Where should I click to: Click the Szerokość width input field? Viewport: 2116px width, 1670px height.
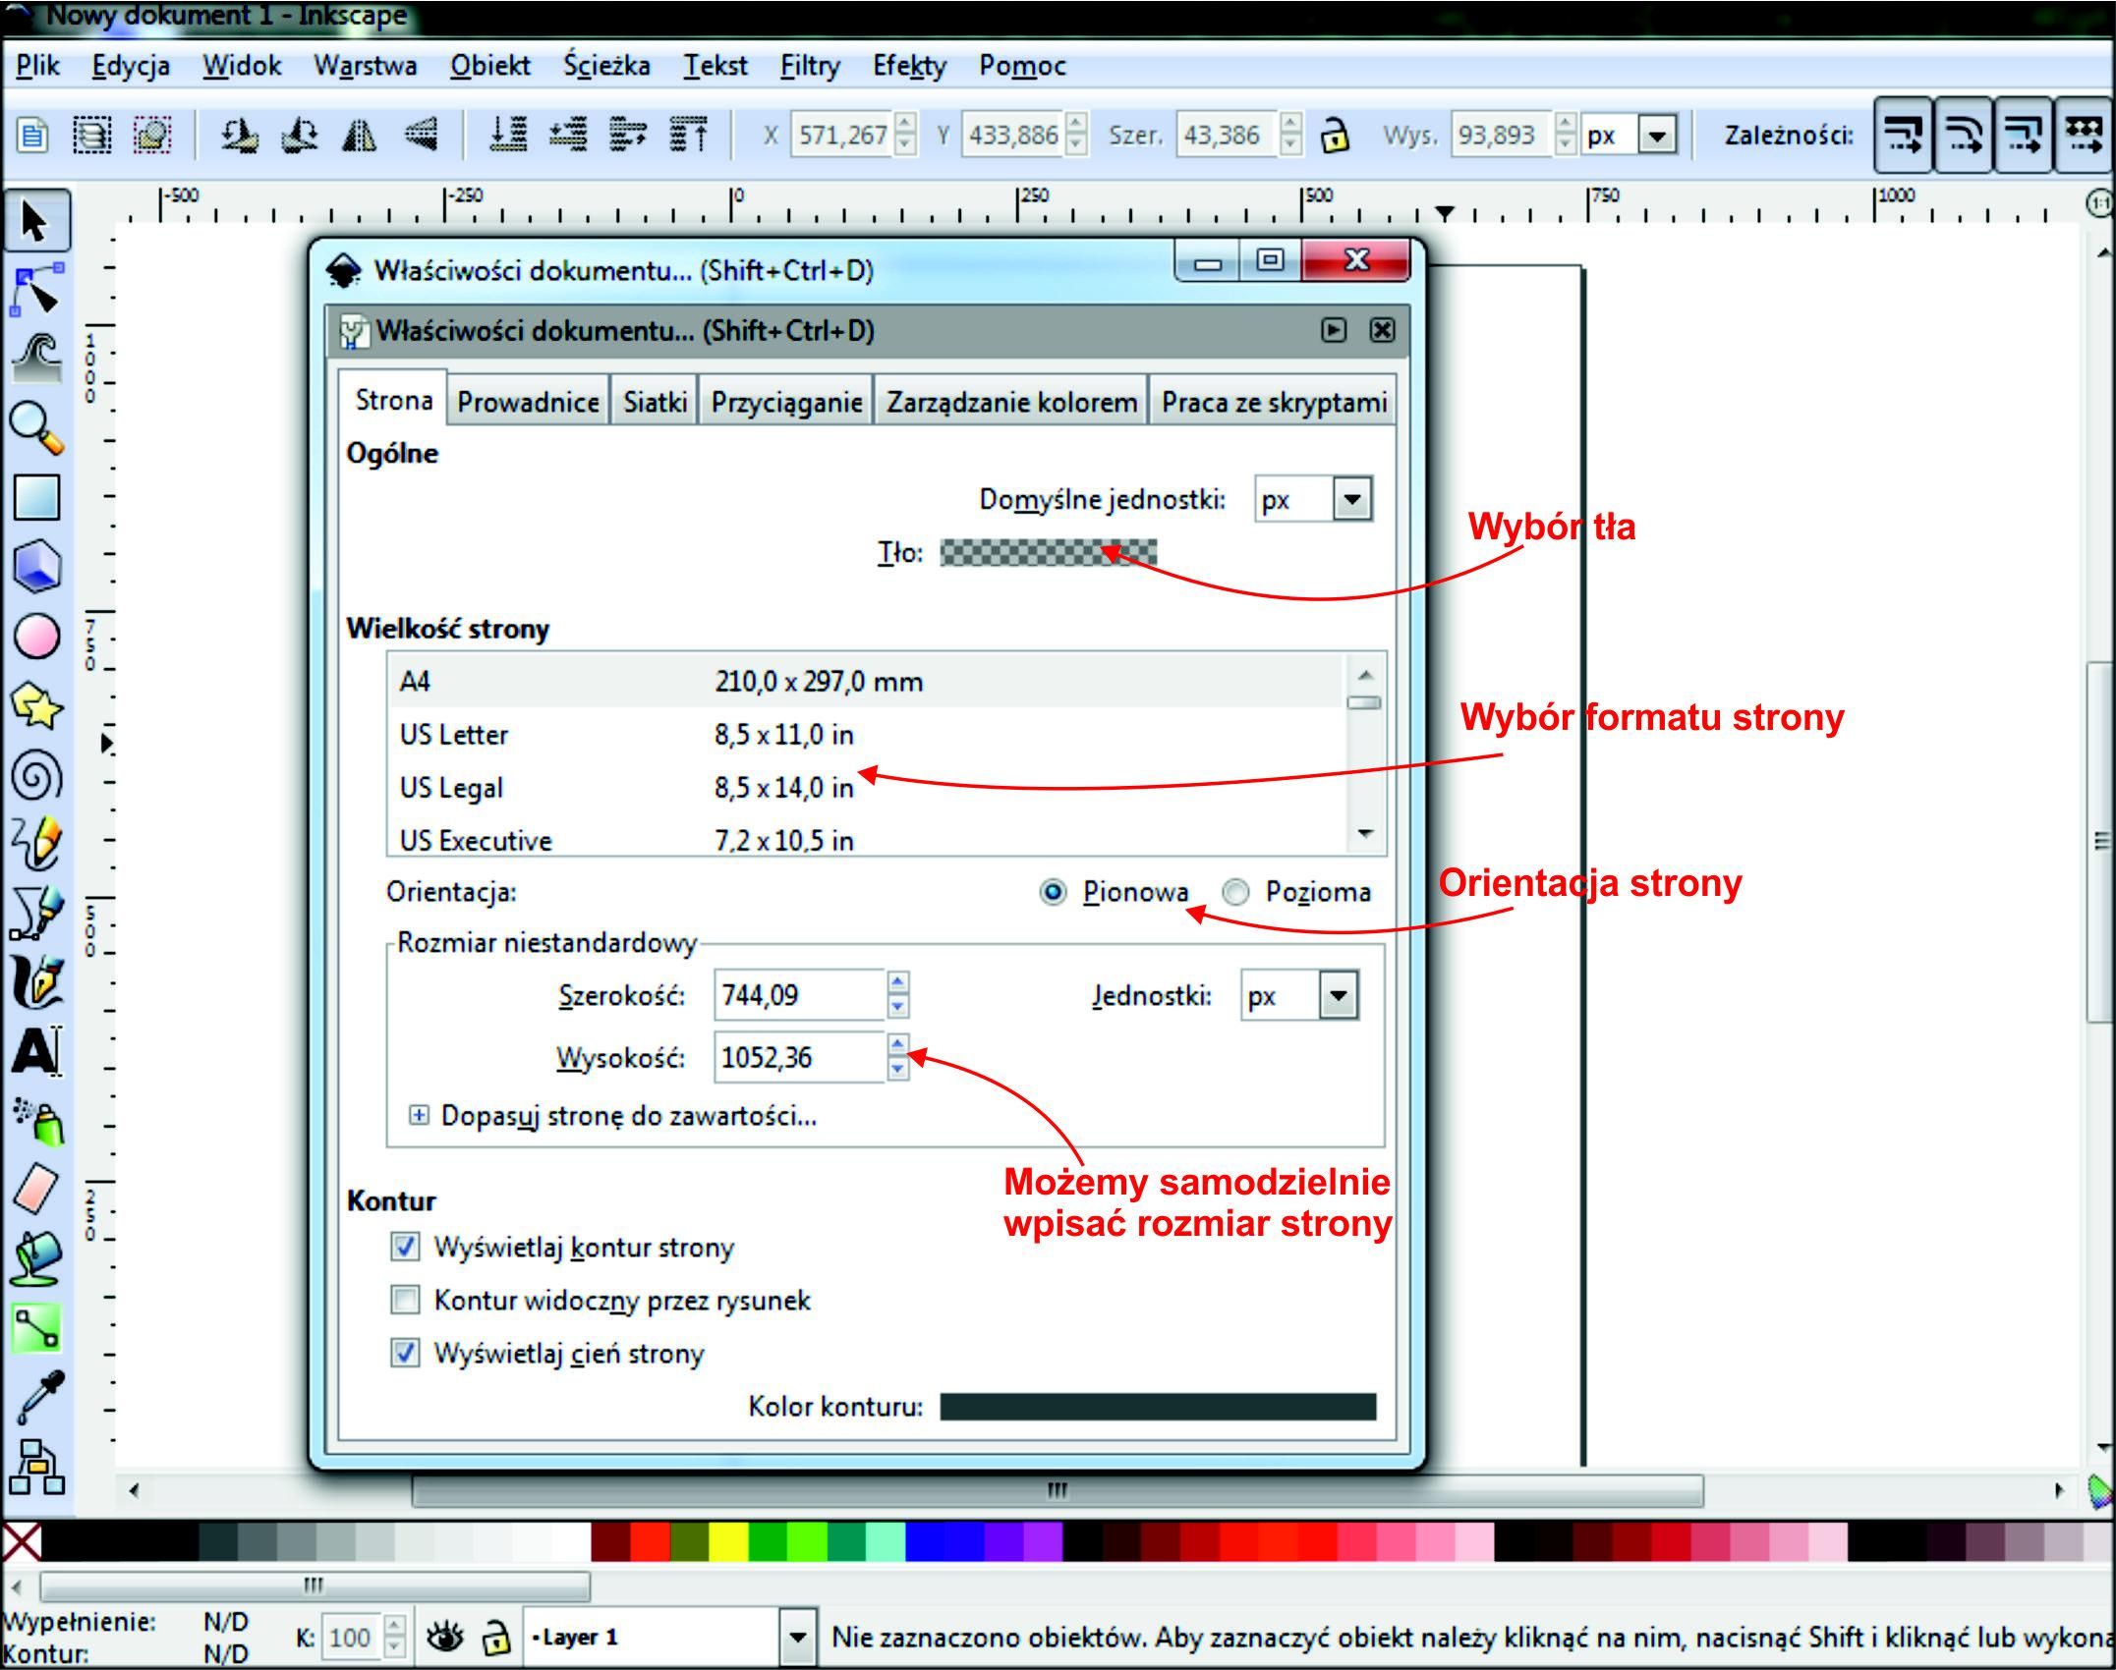(x=798, y=996)
